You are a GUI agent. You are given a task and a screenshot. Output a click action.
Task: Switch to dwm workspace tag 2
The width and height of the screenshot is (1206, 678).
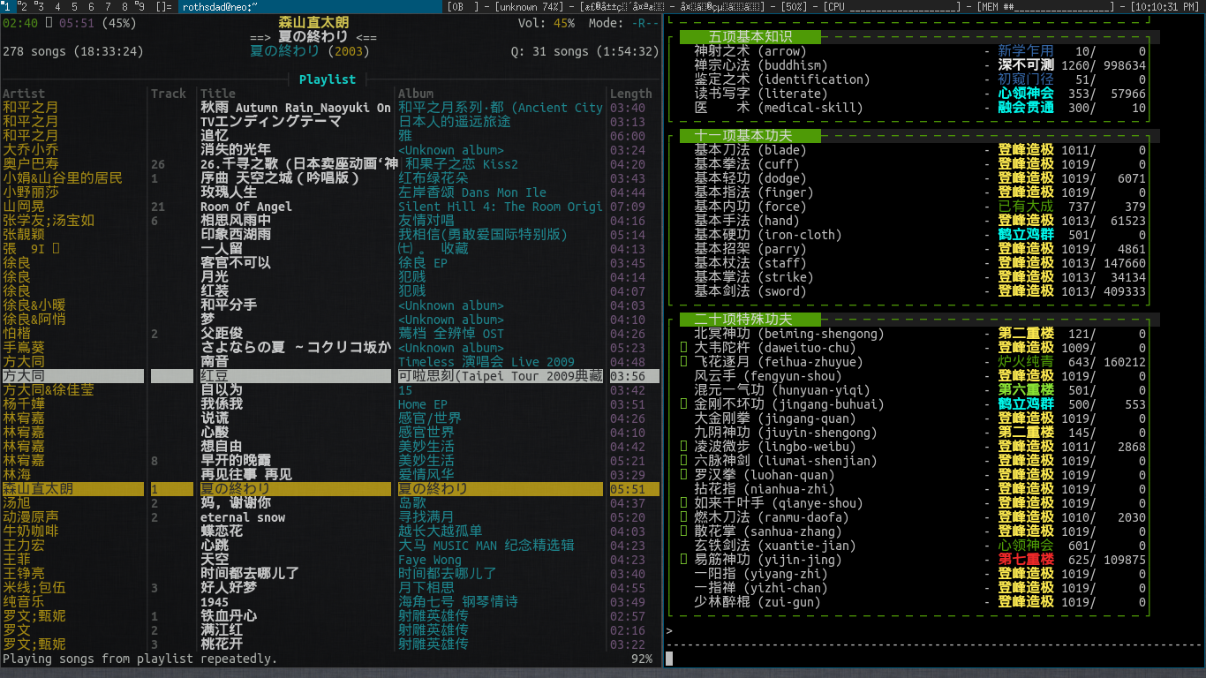pos(25,7)
